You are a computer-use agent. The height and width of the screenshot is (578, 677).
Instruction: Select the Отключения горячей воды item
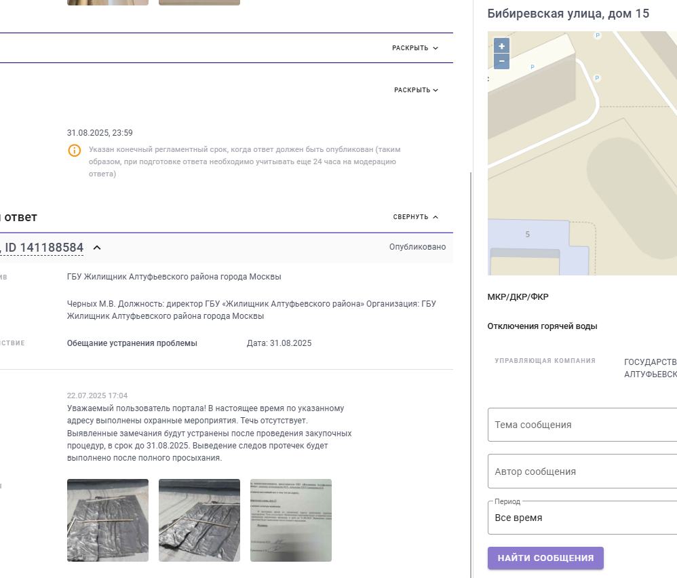click(x=542, y=326)
